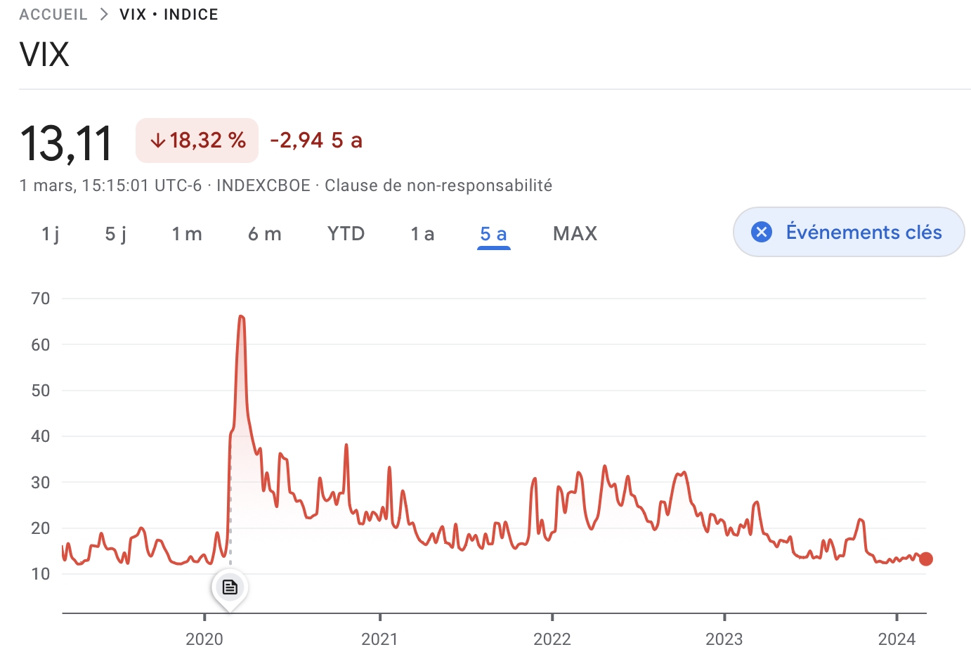Click the X icon in Événements clés
Screen dimensions: 971x659
point(762,232)
